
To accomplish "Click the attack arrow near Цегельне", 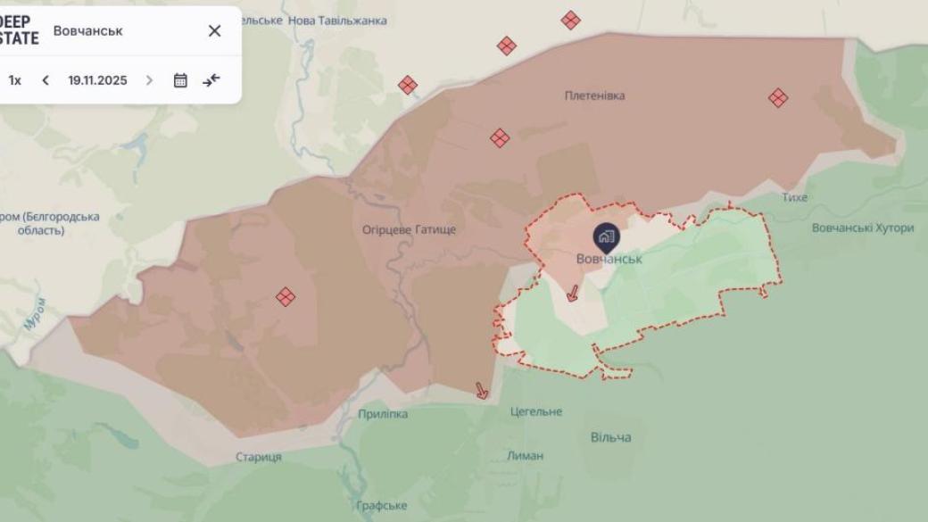I will [482, 391].
